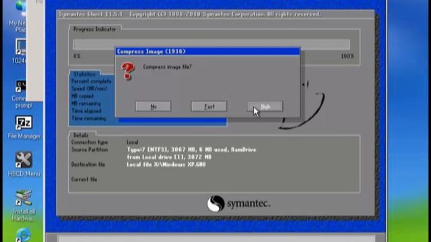Click the 'Compress image file?' prompt text
Image resolution: width=431 pixels, height=242 pixels.
click(x=167, y=67)
